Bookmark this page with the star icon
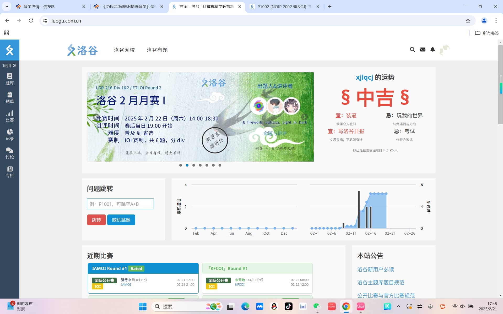 pos(468,21)
